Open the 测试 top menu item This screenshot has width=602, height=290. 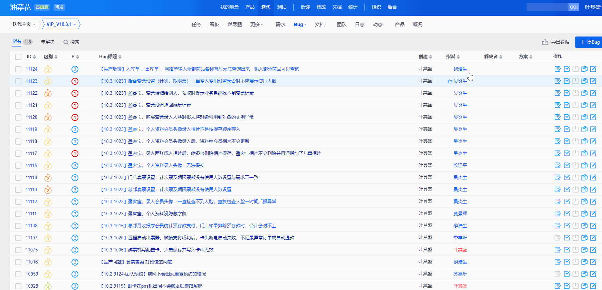[282, 7]
